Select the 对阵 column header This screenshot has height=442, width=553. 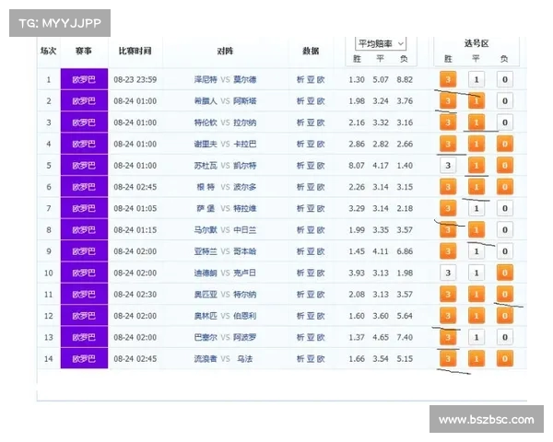(x=225, y=52)
